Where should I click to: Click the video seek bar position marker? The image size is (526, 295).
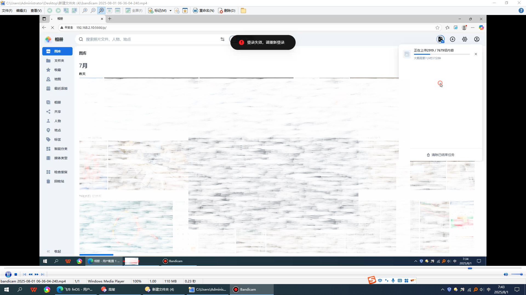(x=470, y=268)
